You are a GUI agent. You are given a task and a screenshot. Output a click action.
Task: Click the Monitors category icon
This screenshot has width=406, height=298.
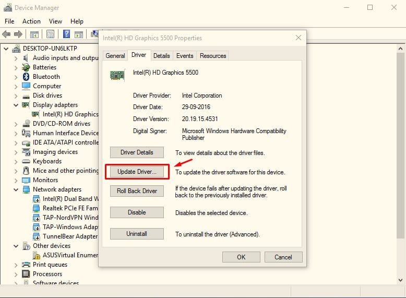pos(26,180)
